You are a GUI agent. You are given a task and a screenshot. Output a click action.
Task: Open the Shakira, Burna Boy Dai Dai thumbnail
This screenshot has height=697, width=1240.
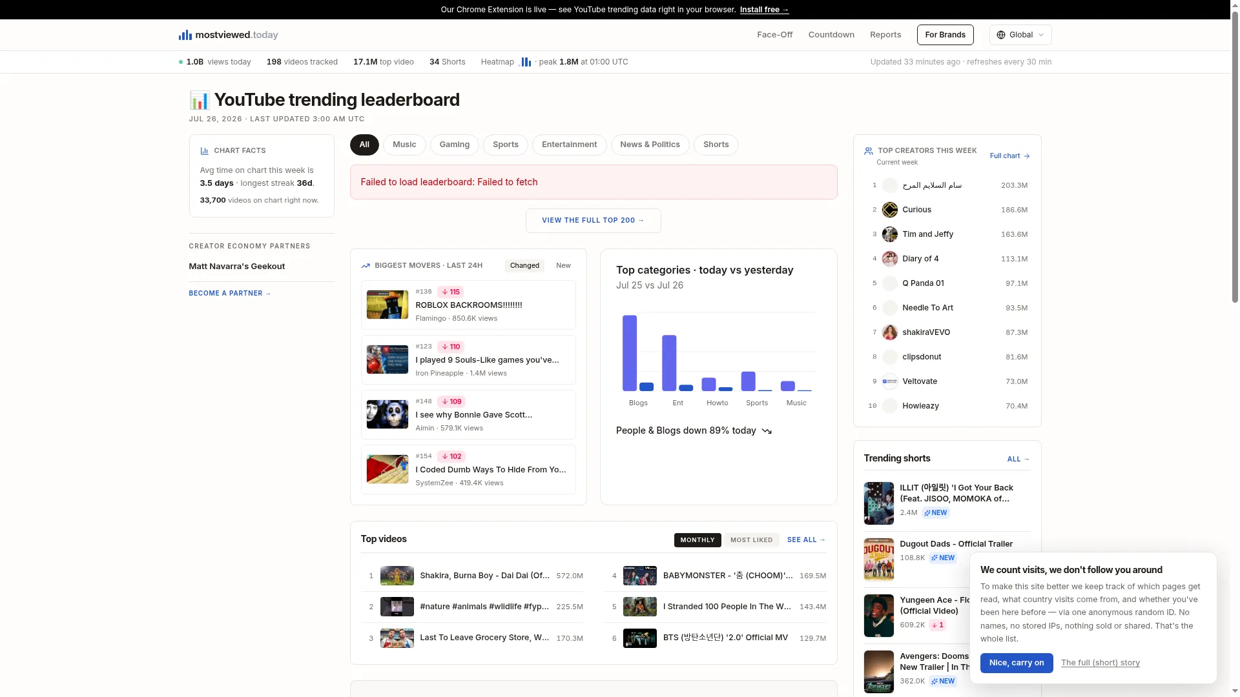(x=397, y=576)
